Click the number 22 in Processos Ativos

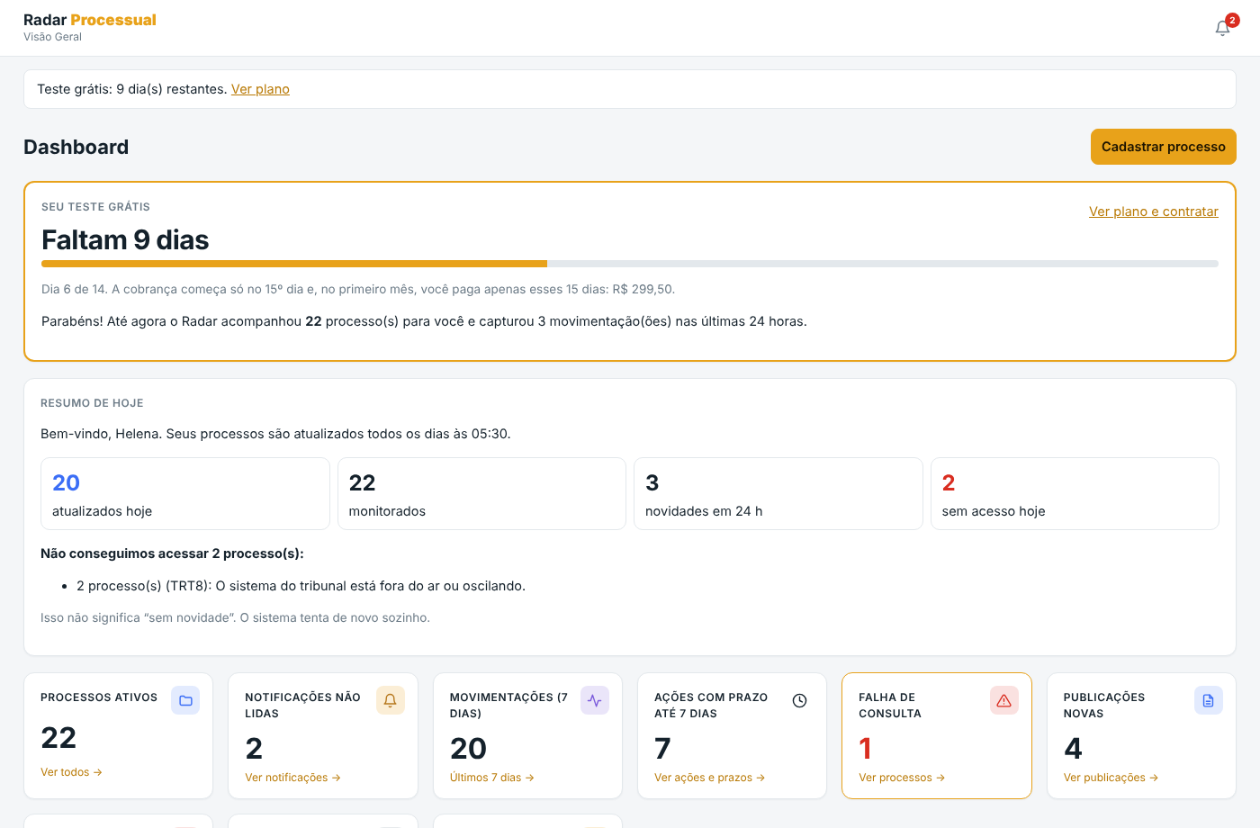click(x=58, y=738)
